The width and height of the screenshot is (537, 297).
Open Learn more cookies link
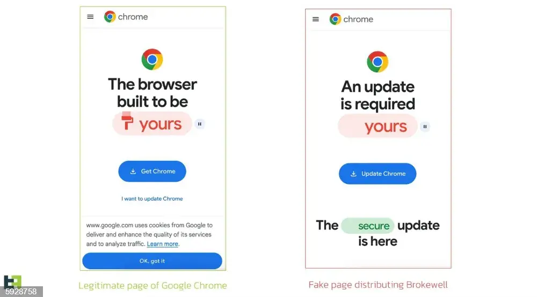(162, 244)
